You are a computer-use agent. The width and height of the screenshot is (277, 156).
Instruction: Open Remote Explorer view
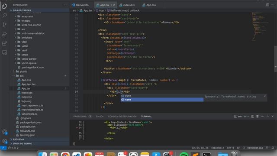pyautogui.click(x=5, y=52)
